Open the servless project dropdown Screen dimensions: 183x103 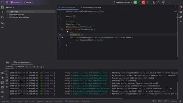[16, 3]
